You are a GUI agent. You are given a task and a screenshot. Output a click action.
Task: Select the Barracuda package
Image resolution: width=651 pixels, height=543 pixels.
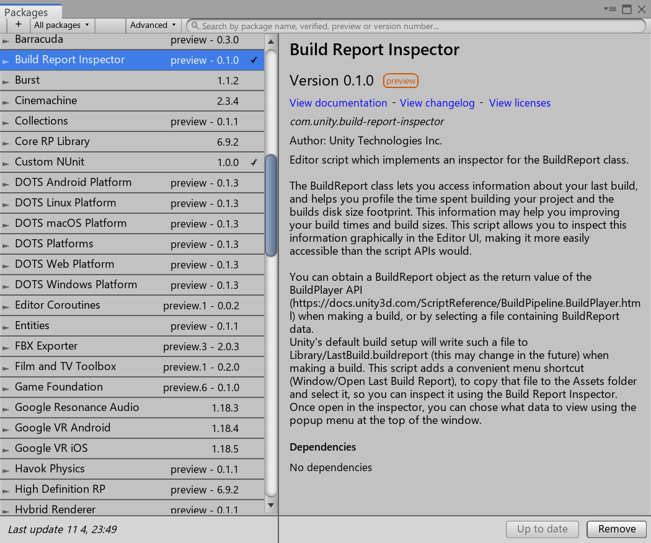coord(93,39)
